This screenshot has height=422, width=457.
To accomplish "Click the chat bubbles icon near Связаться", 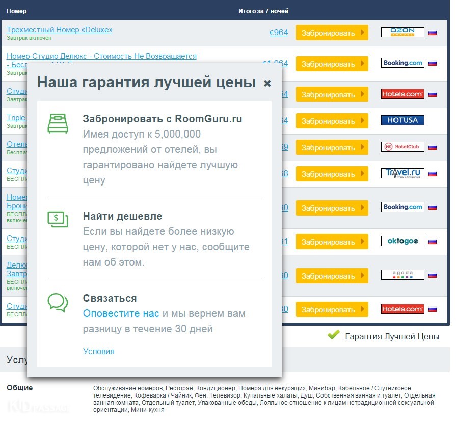I will tap(58, 302).
